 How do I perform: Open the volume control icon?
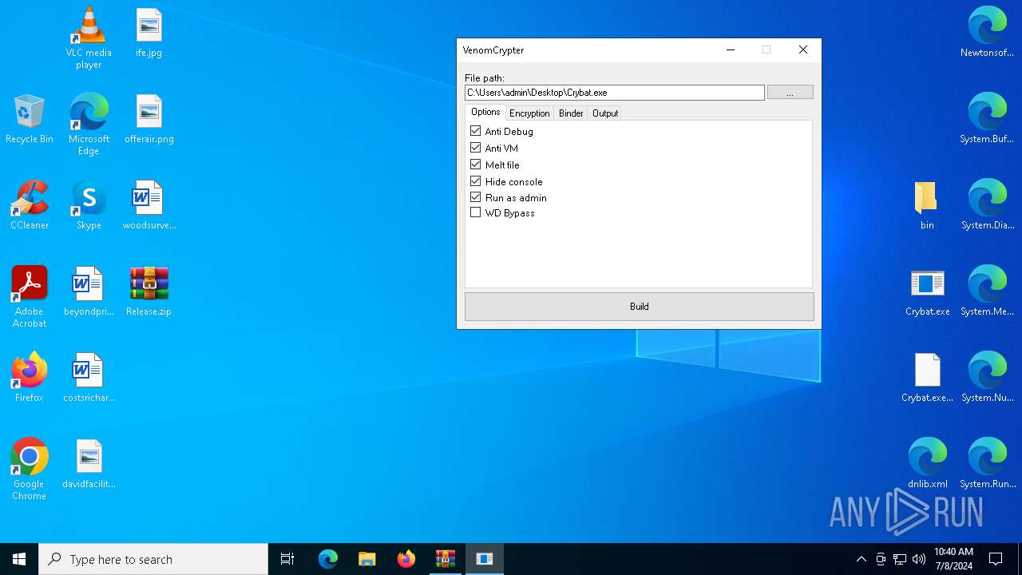click(x=919, y=559)
